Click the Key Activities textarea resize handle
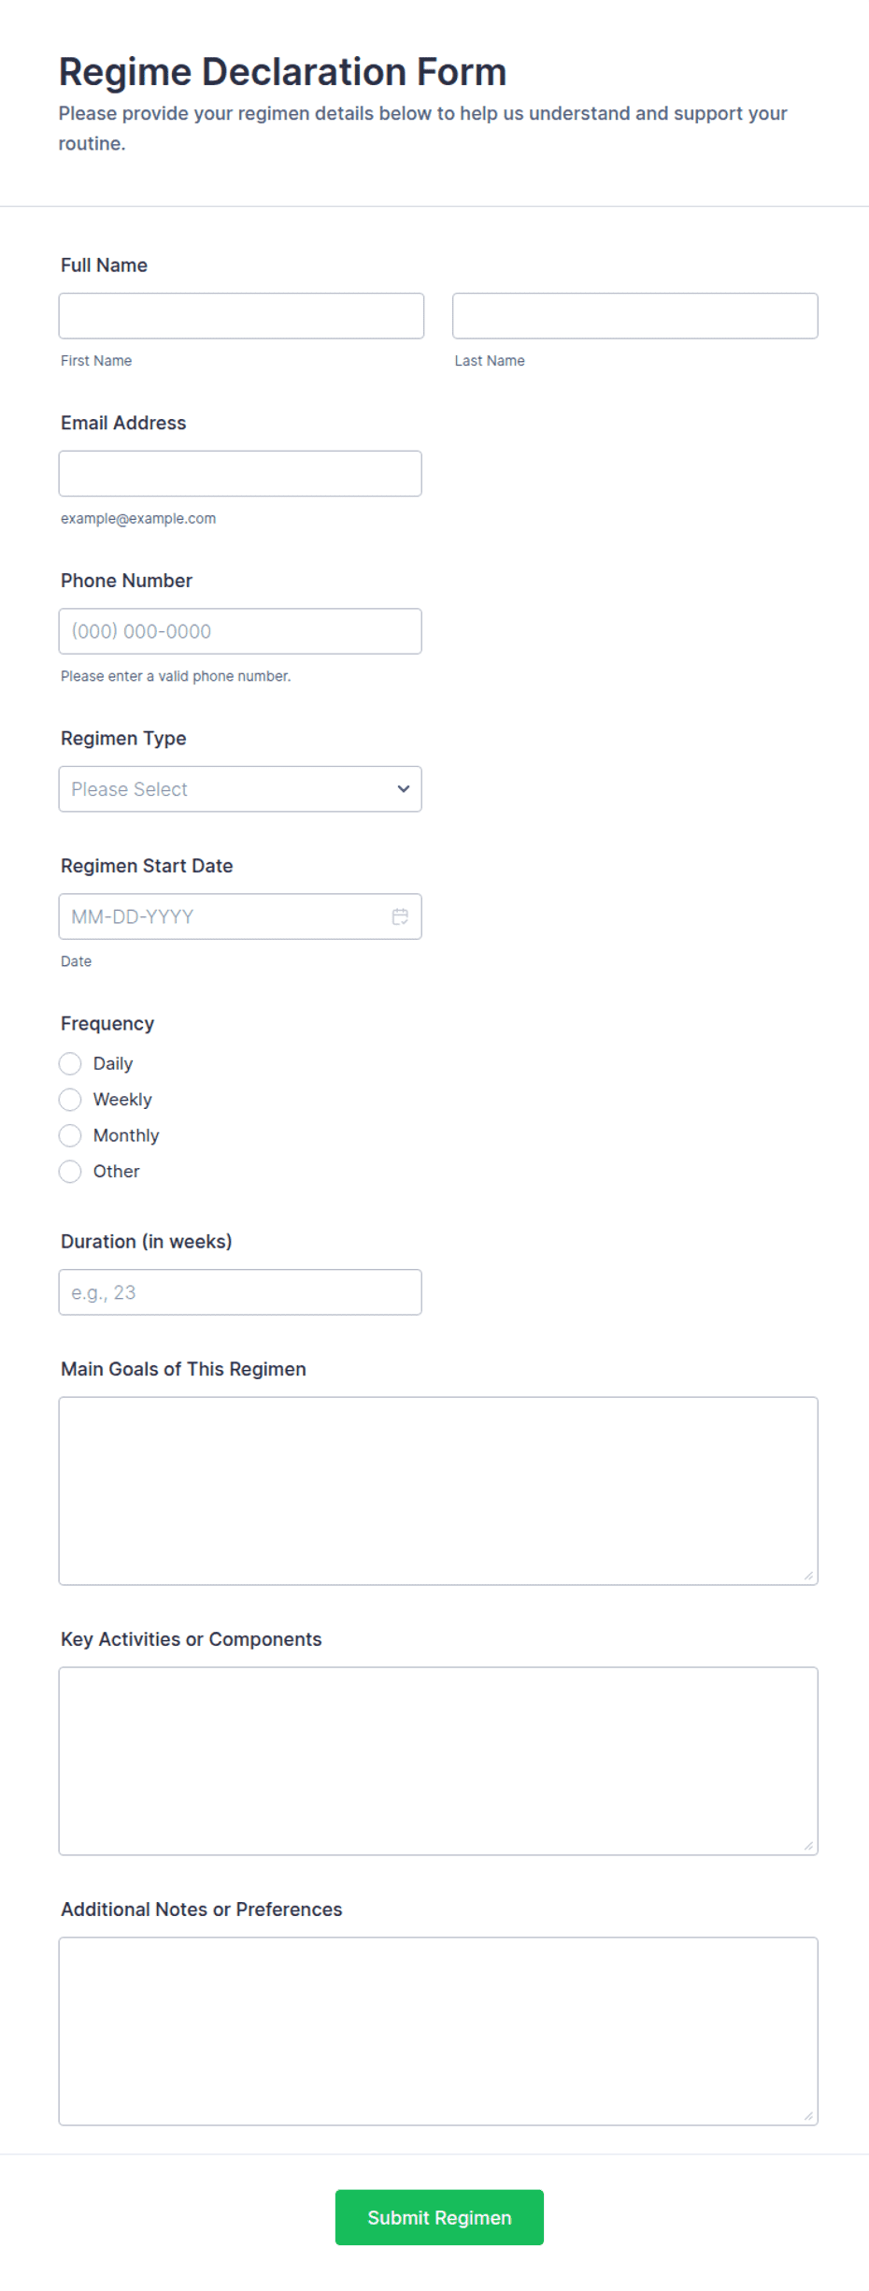The height and width of the screenshot is (2291, 869). coord(808,1846)
